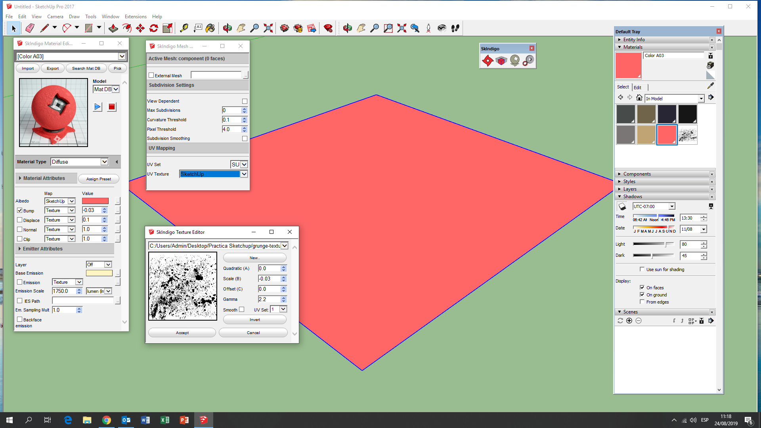This screenshot has height=428, width=761.
Task: Click the Add Scene plus icon
Action: click(629, 321)
